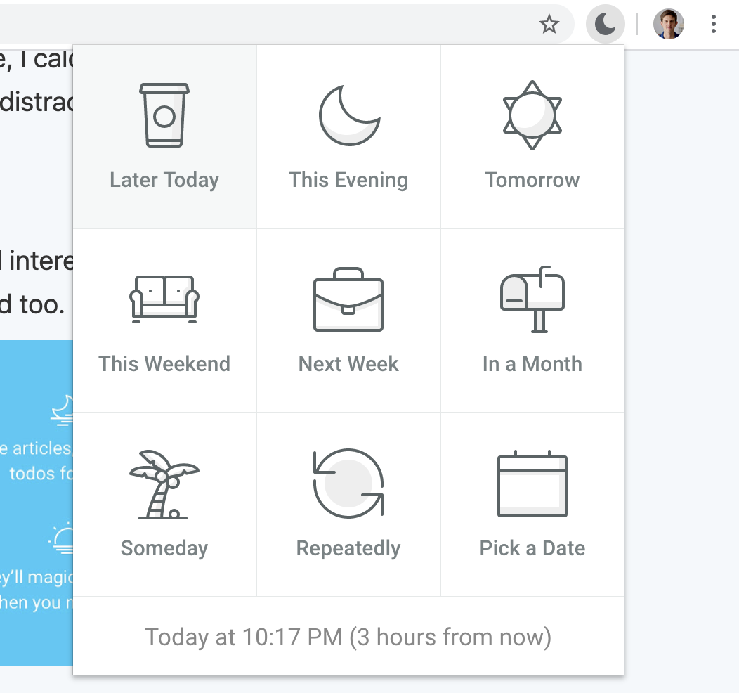Bookmark this page with the star icon
This screenshot has width=739, height=693.
(549, 24)
